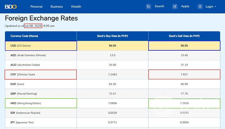Screen dimensions: 225x129
Task: Click the JPY sell rate 0.3904
Action: pos(184,122)
